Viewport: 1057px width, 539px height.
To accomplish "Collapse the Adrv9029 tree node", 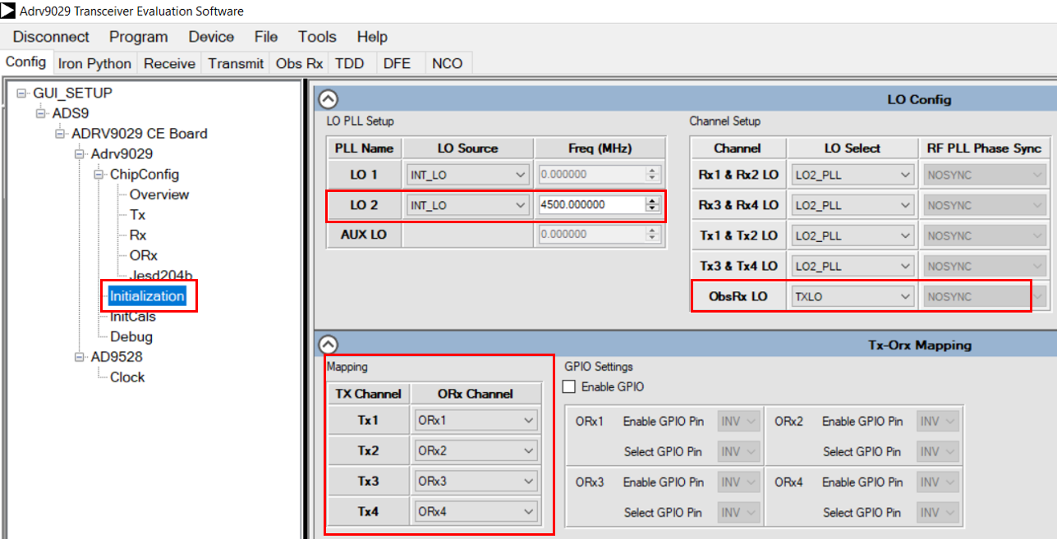I will coord(80,154).
